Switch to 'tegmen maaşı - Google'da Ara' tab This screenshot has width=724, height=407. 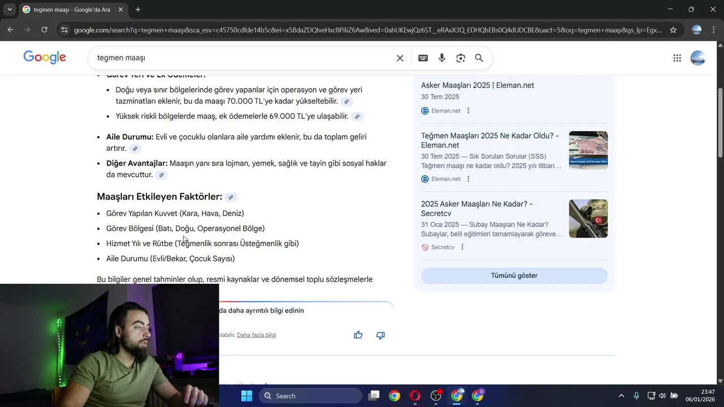pyautogui.click(x=72, y=10)
